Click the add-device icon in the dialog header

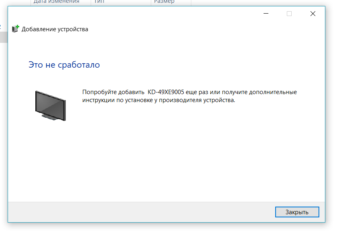click(x=14, y=28)
